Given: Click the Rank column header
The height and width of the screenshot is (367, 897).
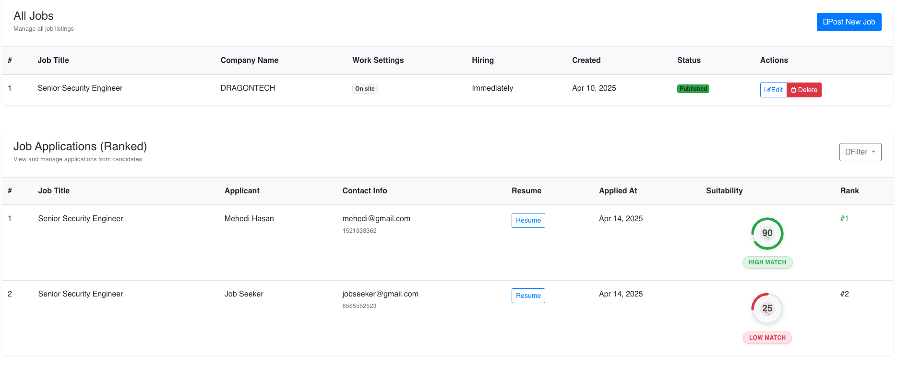Looking at the screenshot, I should tap(849, 191).
